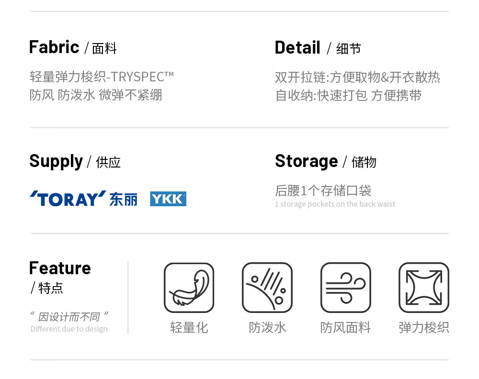Click the 轻量化 label
Screen dimensions: 479x379
[x=189, y=327]
